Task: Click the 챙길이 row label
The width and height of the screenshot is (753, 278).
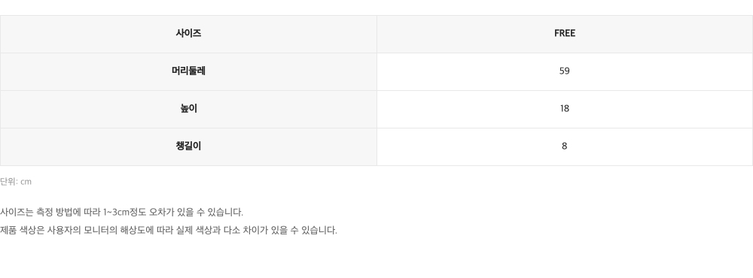Action: [x=188, y=147]
